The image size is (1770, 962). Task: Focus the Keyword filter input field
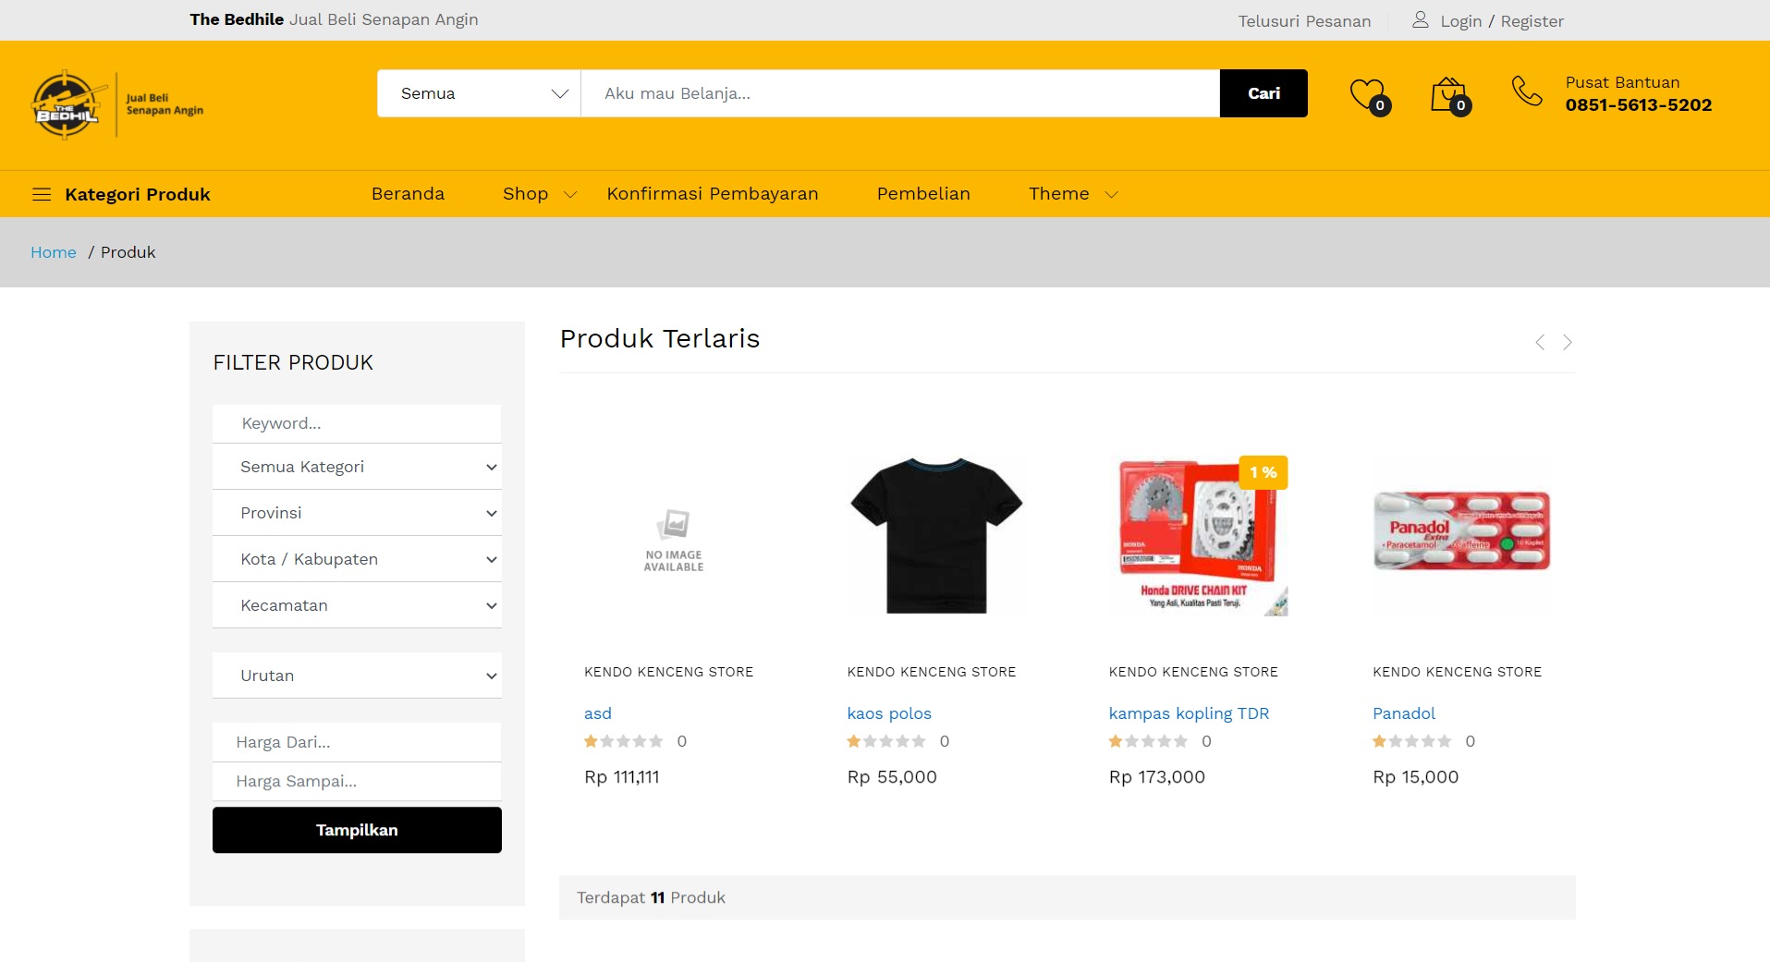click(357, 423)
